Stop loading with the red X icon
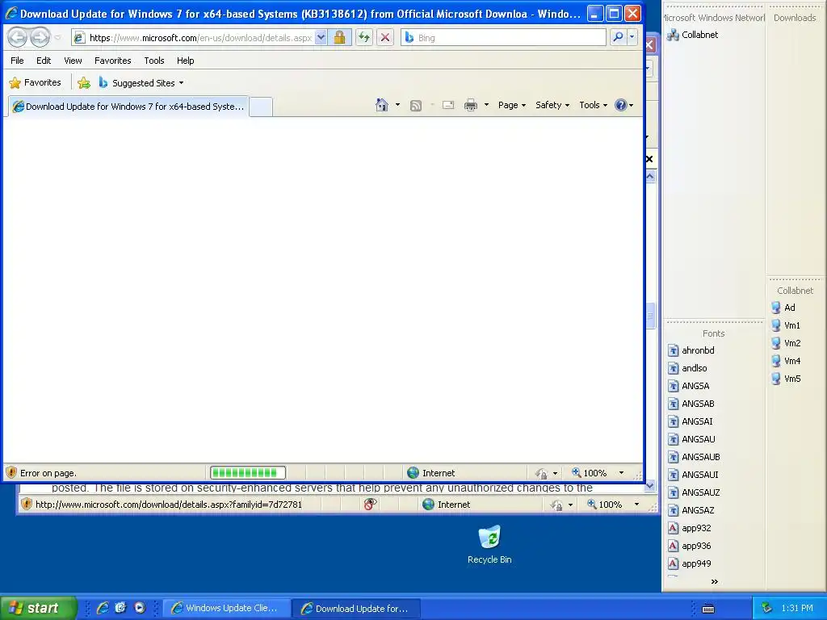 pos(385,37)
